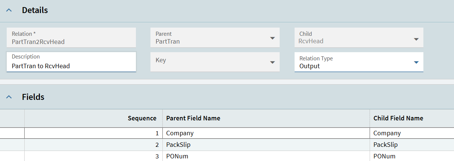Click sequence 1 cell in grid
Screen dimensions: 454x161
click(x=93, y=133)
